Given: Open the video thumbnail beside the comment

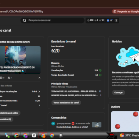Looking at the screenshot, I should pyautogui.click(x=97, y=125).
